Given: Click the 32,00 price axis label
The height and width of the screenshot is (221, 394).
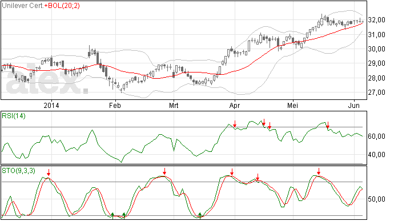Looking at the screenshot, I should [376, 20].
